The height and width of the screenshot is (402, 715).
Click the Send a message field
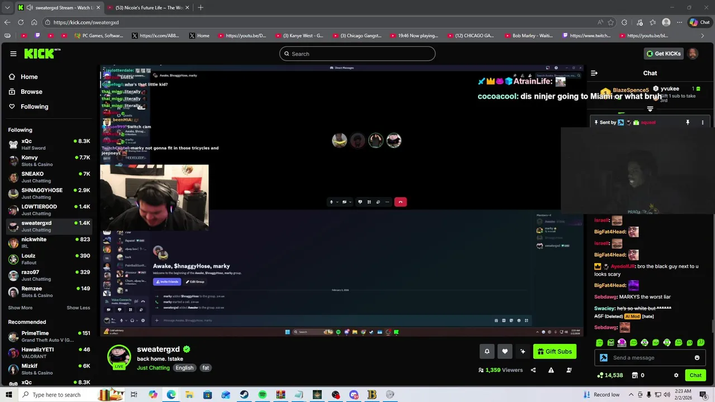click(651, 358)
